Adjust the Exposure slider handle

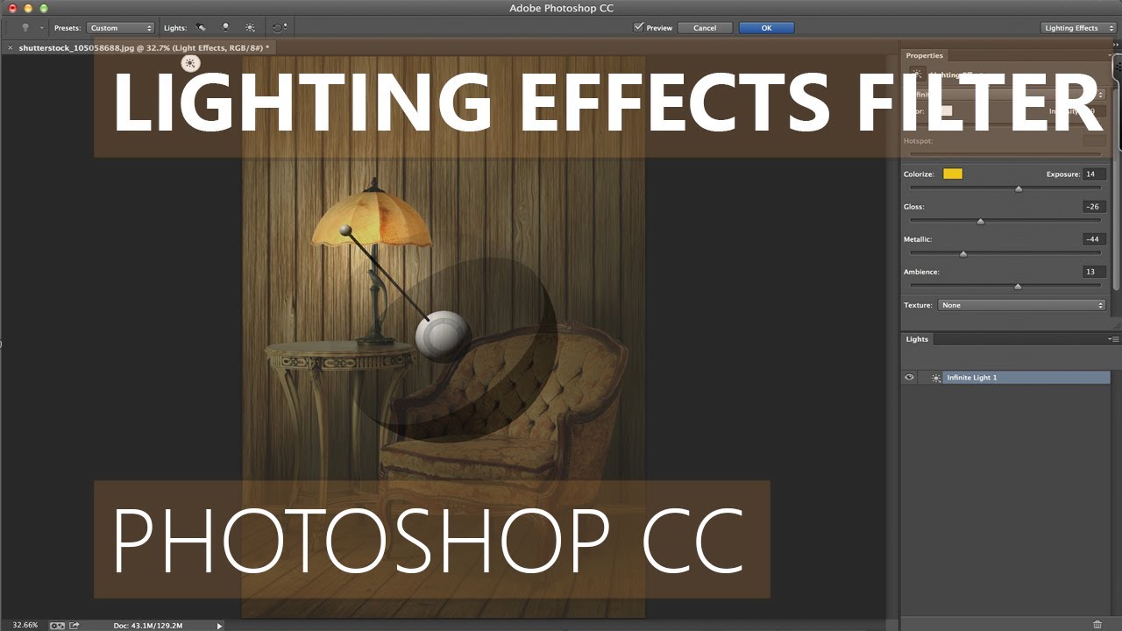1018,188
